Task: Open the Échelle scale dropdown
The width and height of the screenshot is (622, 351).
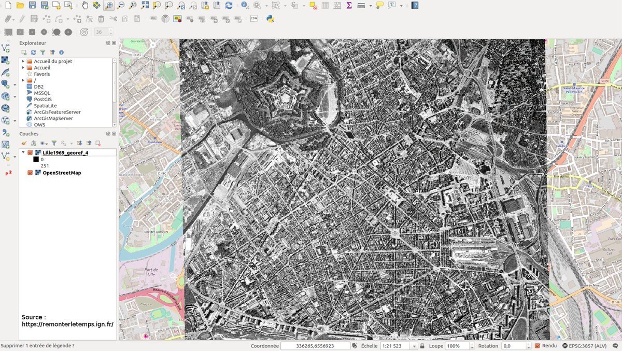Action: [415, 346]
